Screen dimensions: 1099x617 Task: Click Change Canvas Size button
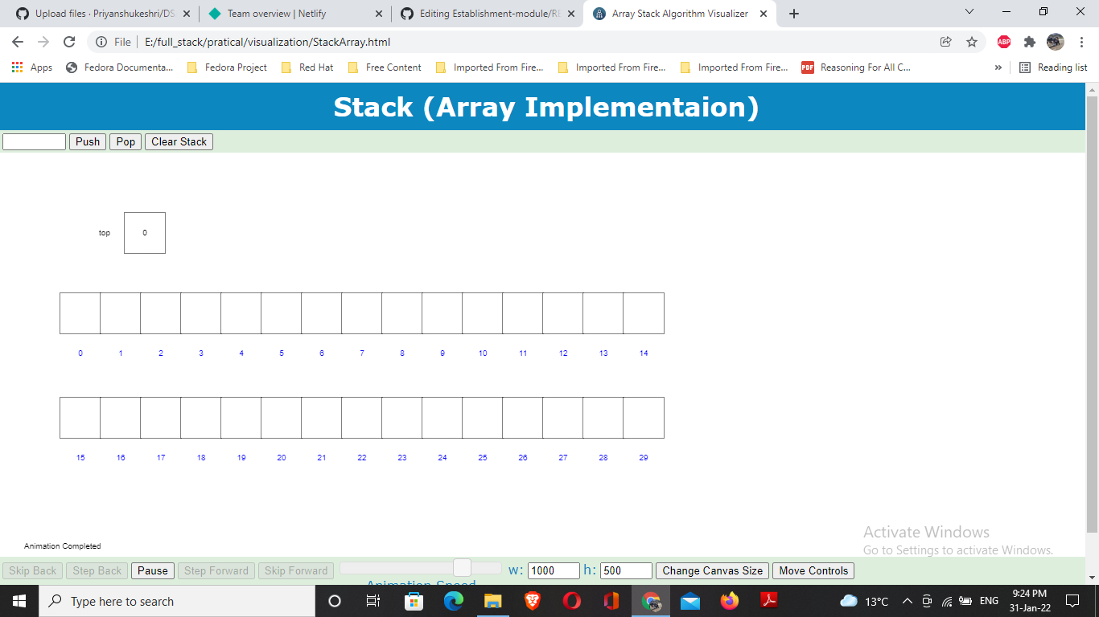point(712,570)
